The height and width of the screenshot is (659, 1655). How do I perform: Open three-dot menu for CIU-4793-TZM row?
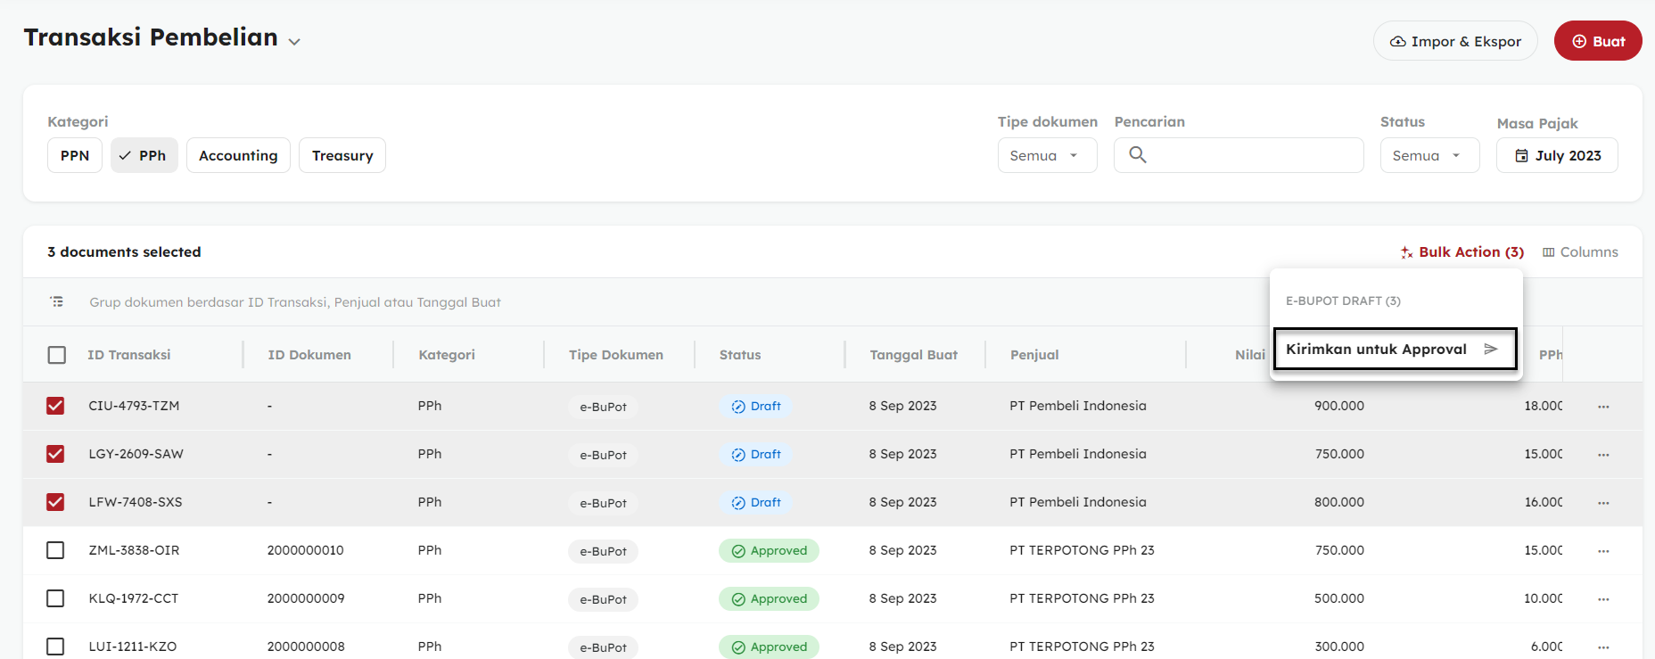[x=1603, y=407]
